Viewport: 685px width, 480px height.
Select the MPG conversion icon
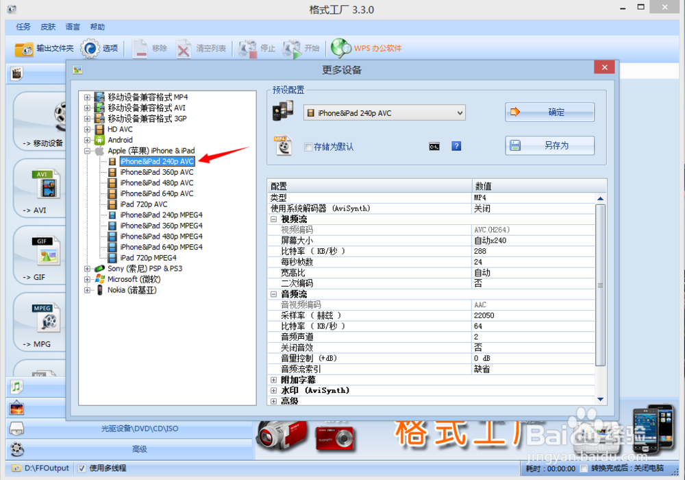(x=47, y=317)
